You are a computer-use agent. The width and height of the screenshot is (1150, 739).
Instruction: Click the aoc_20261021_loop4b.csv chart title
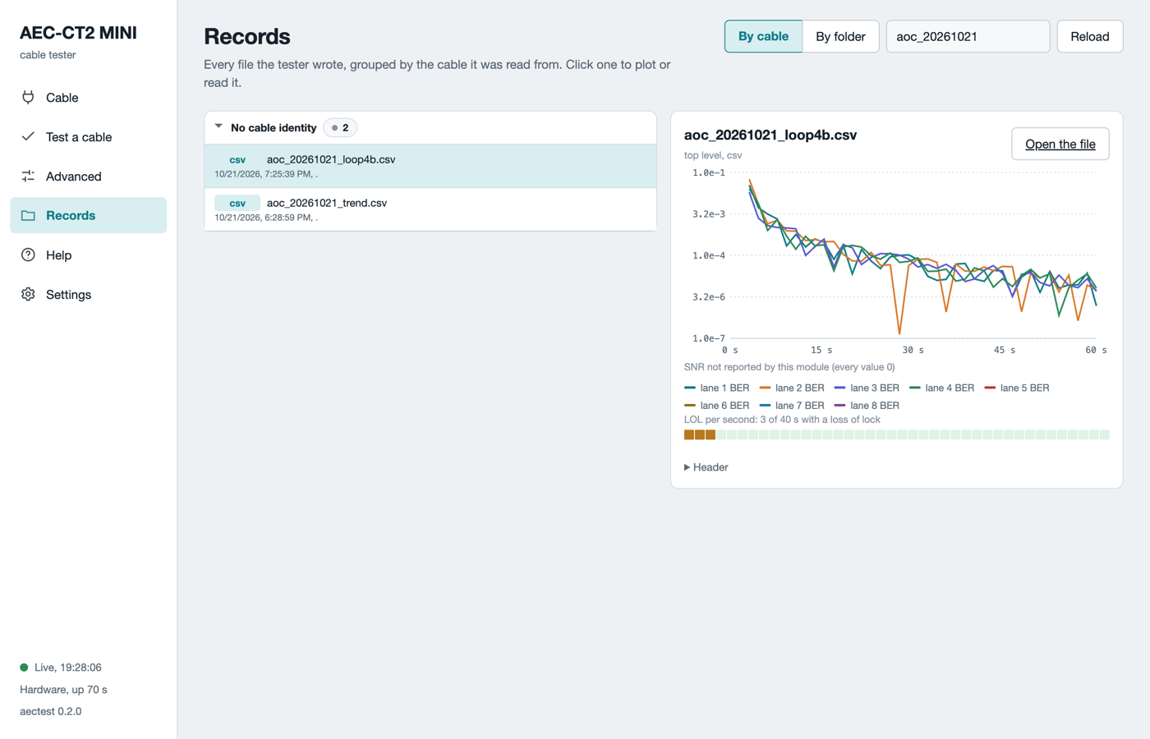click(770, 135)
